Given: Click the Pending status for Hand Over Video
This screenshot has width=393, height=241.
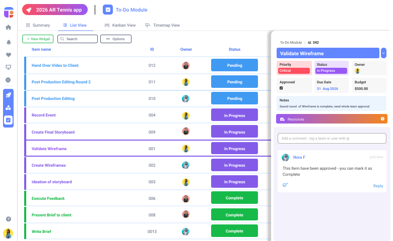Looking at the screenshot, I should (x=234, y=65).
